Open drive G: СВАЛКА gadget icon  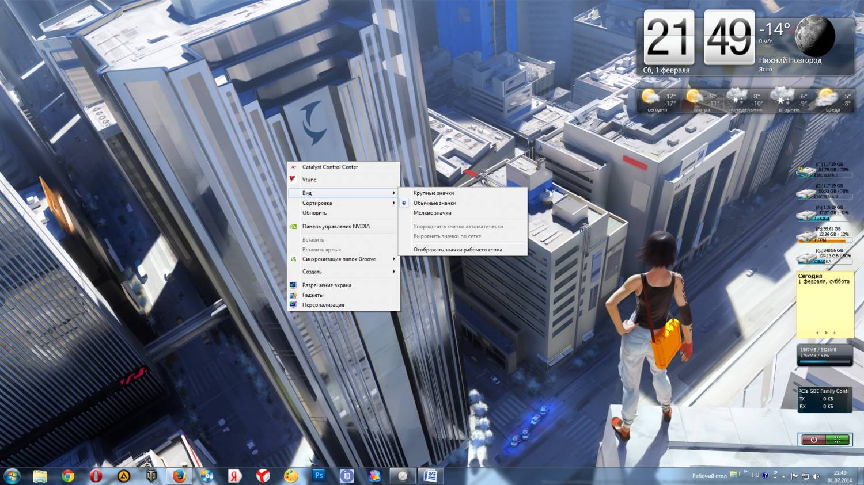[x=805, y=258]
